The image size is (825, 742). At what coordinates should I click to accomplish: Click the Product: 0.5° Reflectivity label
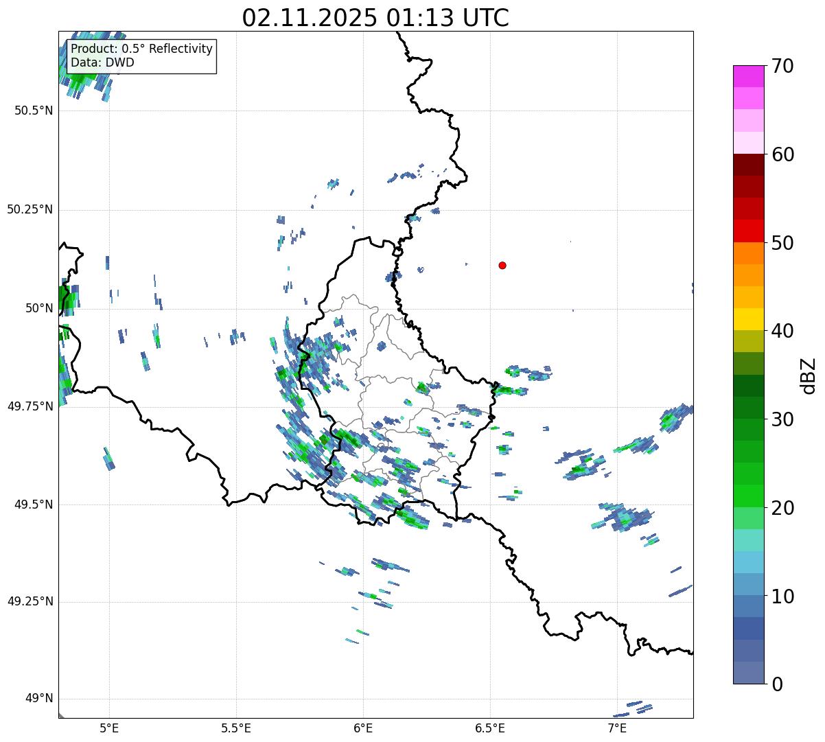pyautogui.click(x=141, y=49)
